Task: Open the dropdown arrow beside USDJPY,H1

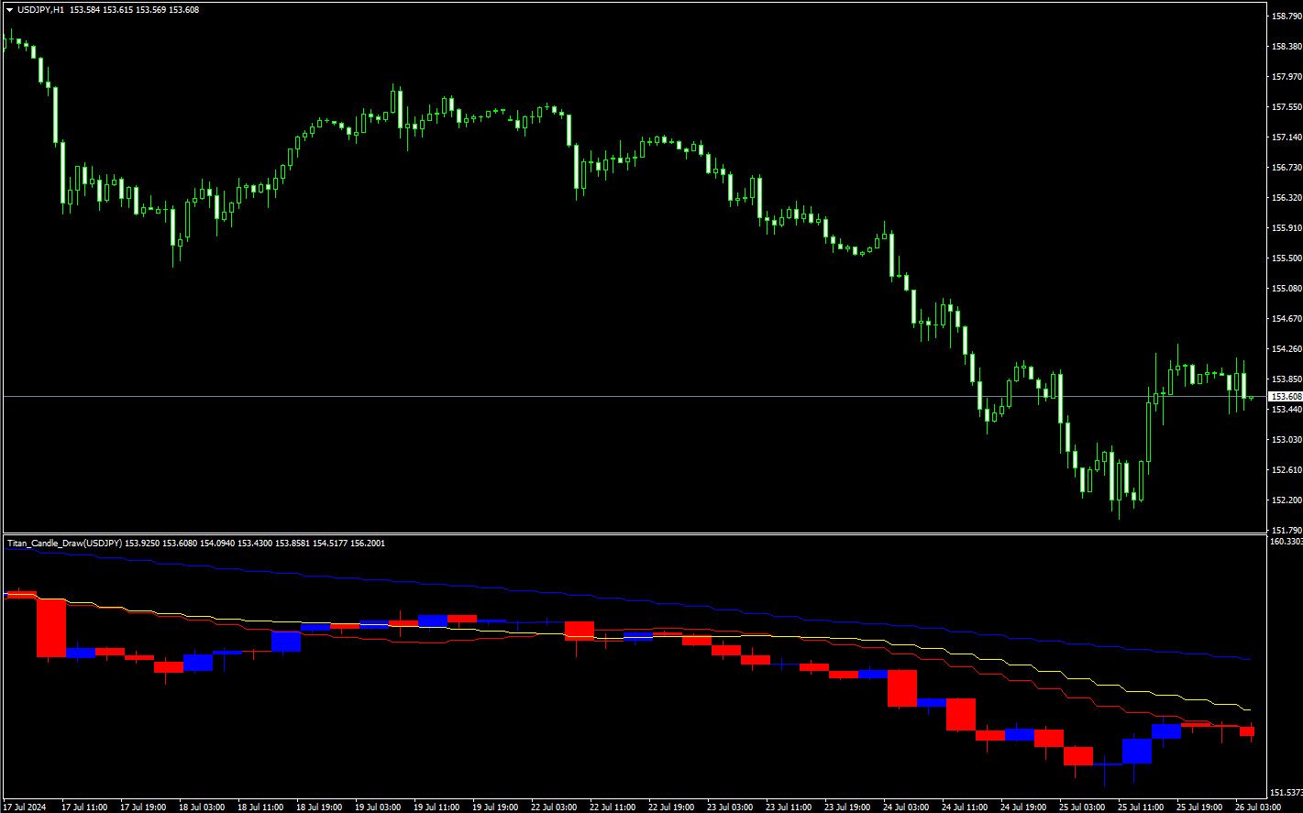Action: tap(9, 9)
